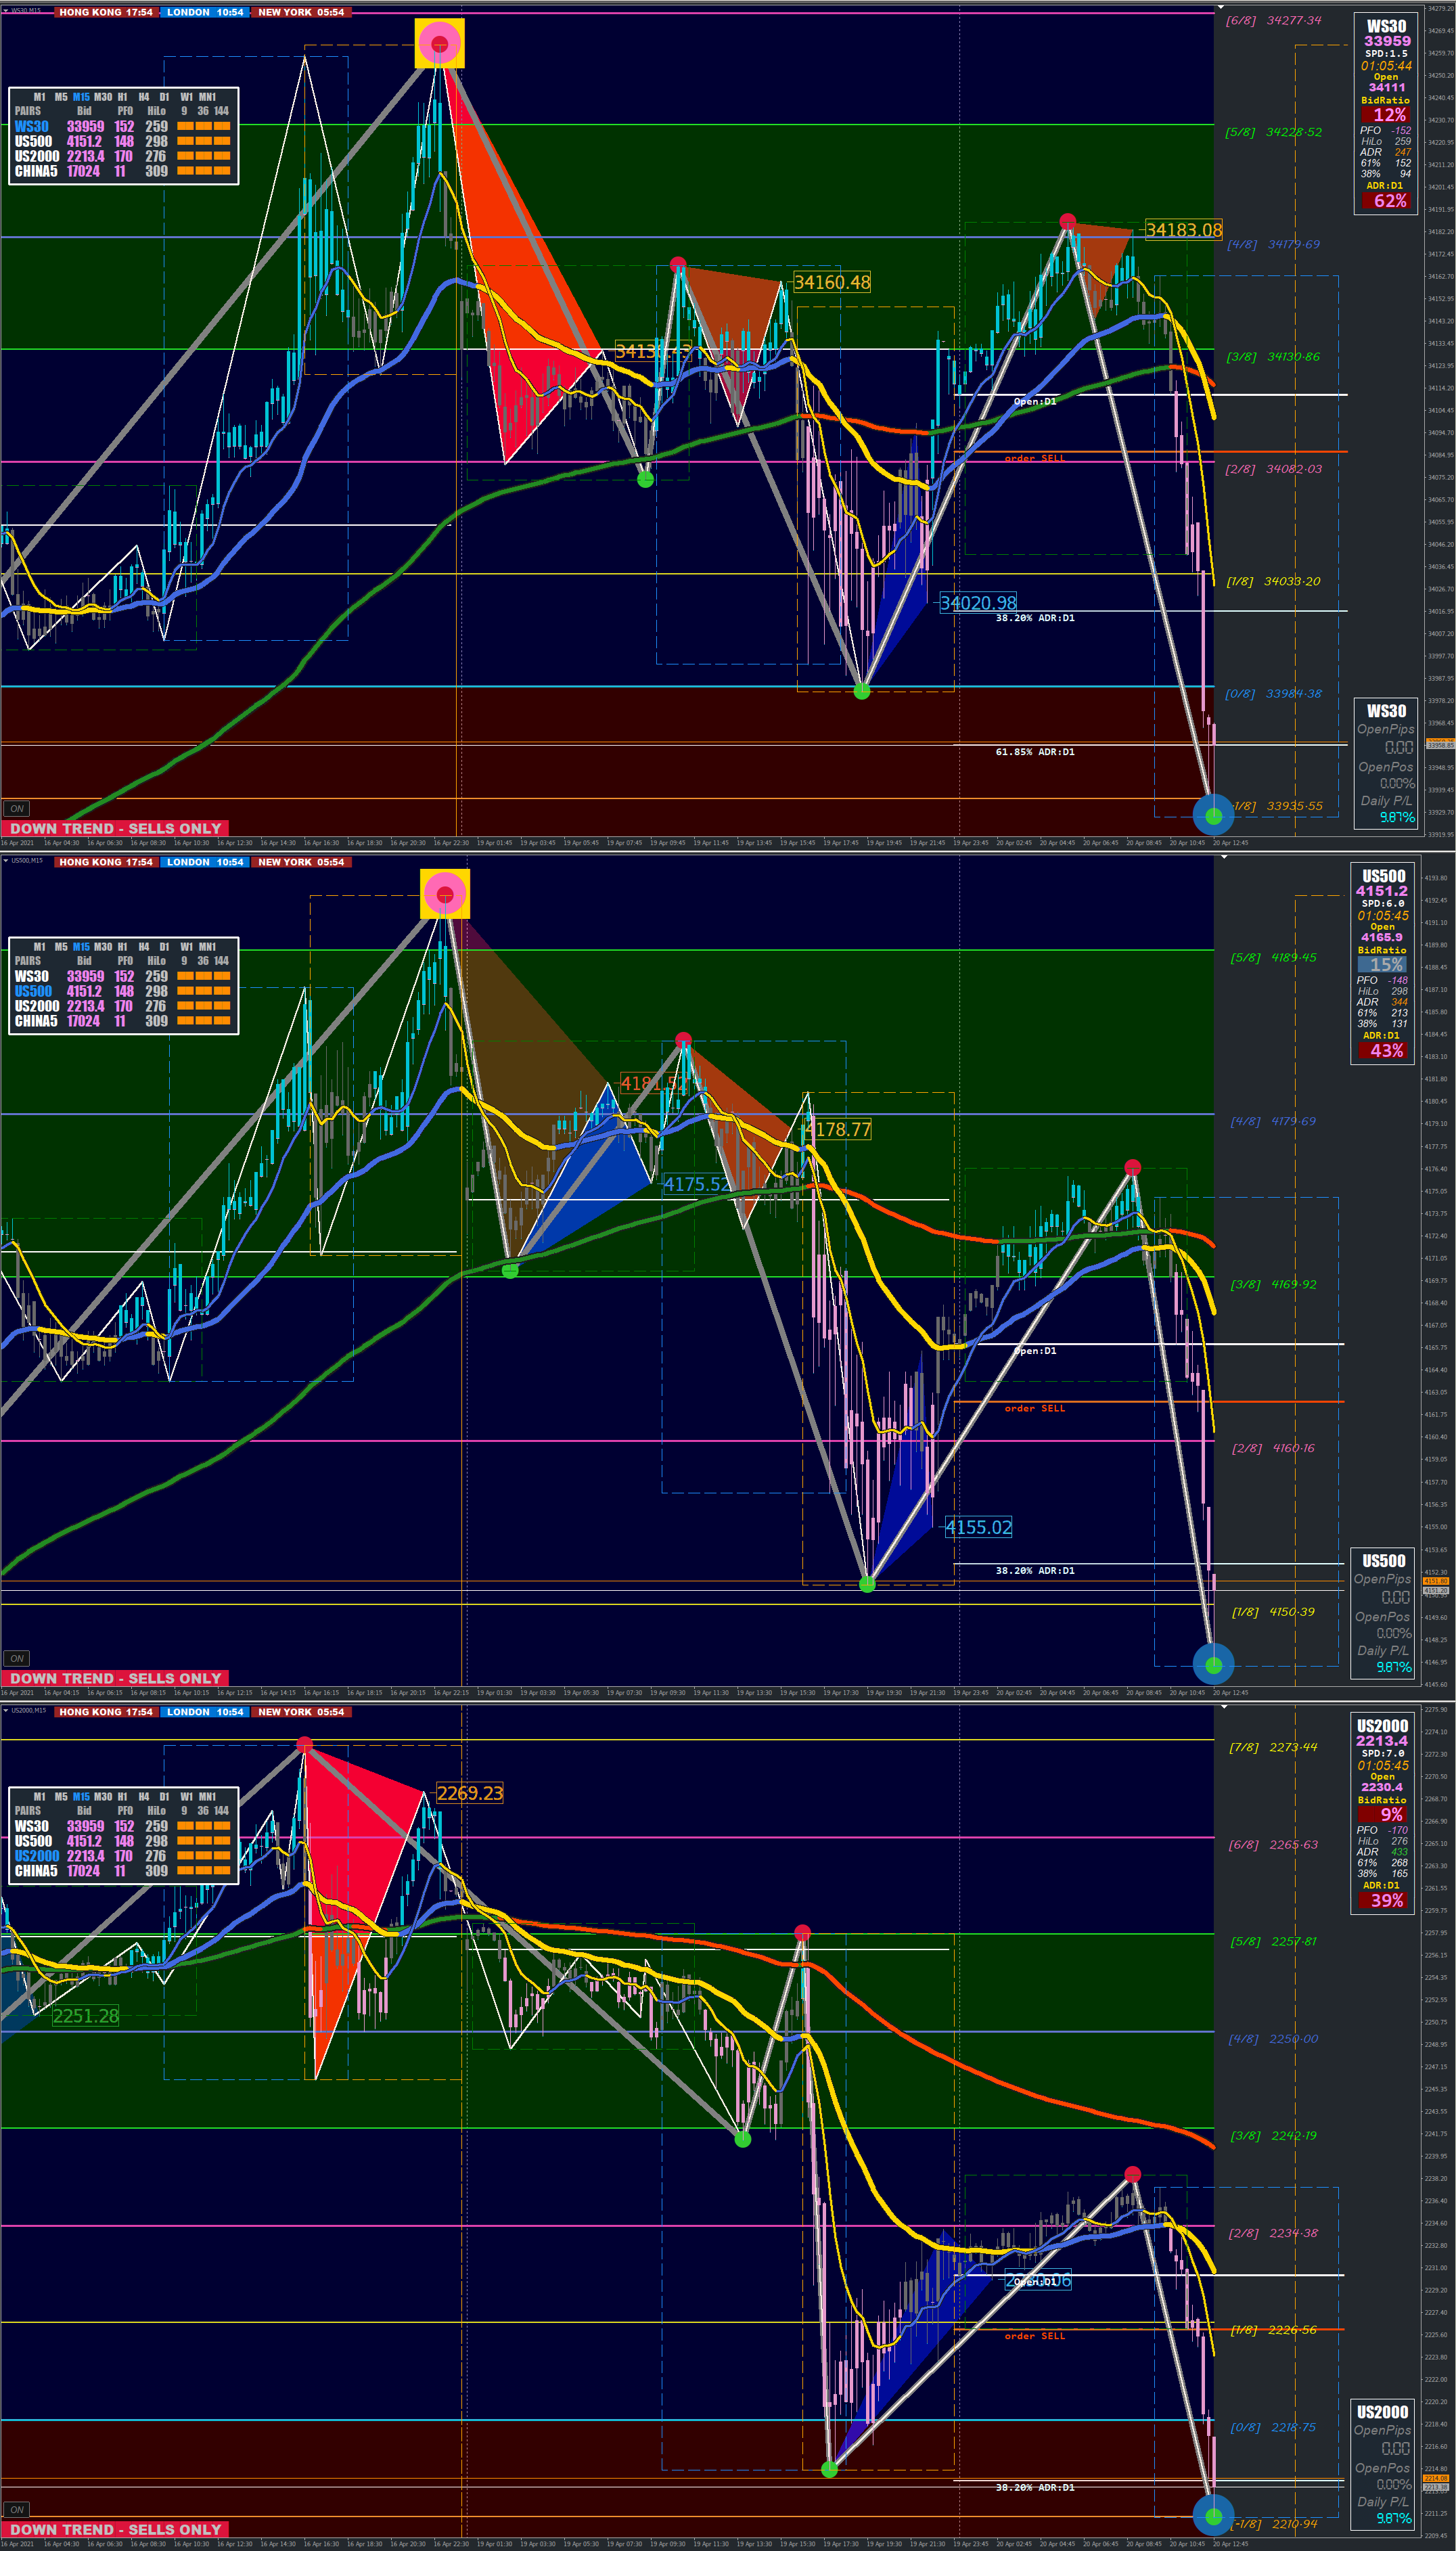Screen dimensions: 1456x2551
Task: Click the blue circle low marker in US2000 chart
Action: pyautogui.click(x=1213, y=2515)
